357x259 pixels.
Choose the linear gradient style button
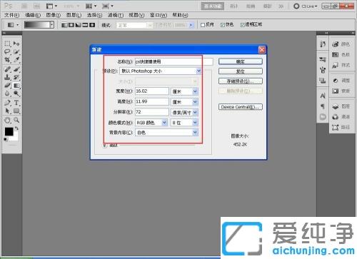(x=64, y=25)
